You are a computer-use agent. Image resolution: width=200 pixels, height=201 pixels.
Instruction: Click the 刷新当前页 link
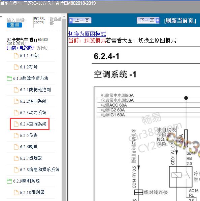(180, 20)
